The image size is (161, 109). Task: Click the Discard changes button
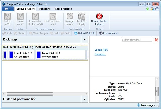(x=19, y=33)
